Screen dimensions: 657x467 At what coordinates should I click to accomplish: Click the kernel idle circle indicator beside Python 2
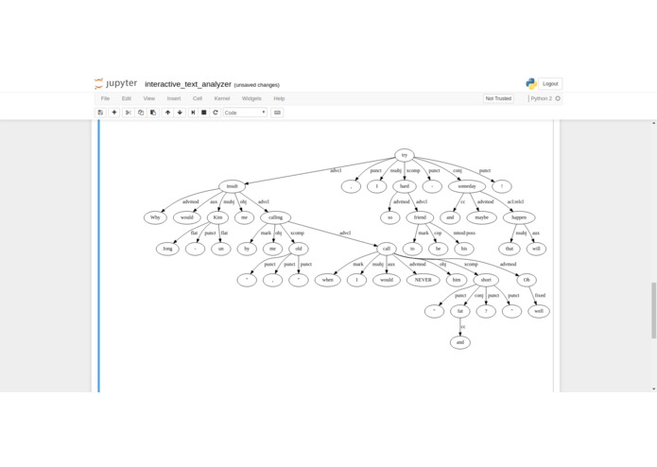558,98
